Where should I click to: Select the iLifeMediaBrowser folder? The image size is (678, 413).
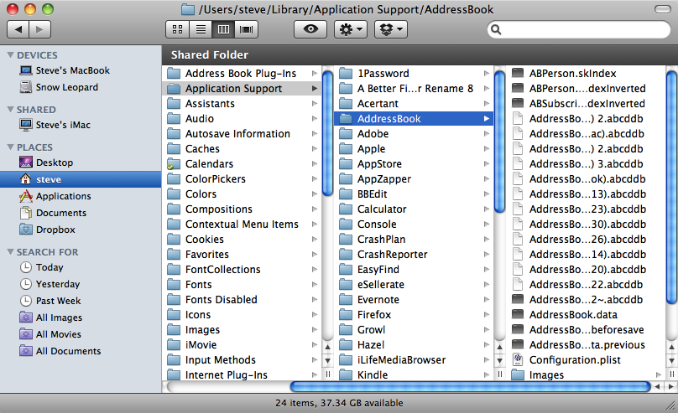click(414, 360)
